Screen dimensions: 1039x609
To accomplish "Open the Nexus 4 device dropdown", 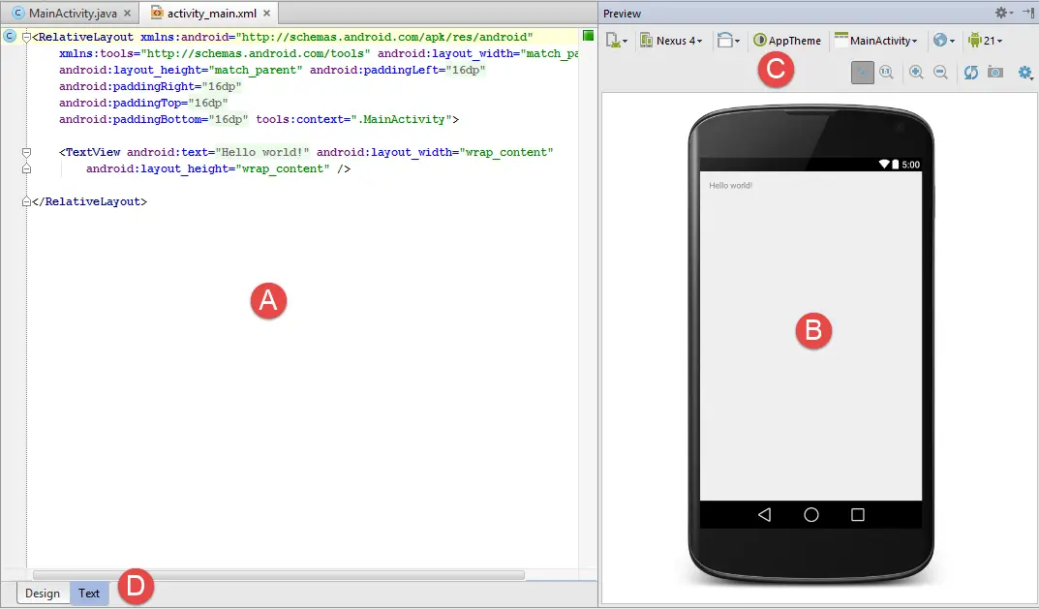I will [671, 41].
